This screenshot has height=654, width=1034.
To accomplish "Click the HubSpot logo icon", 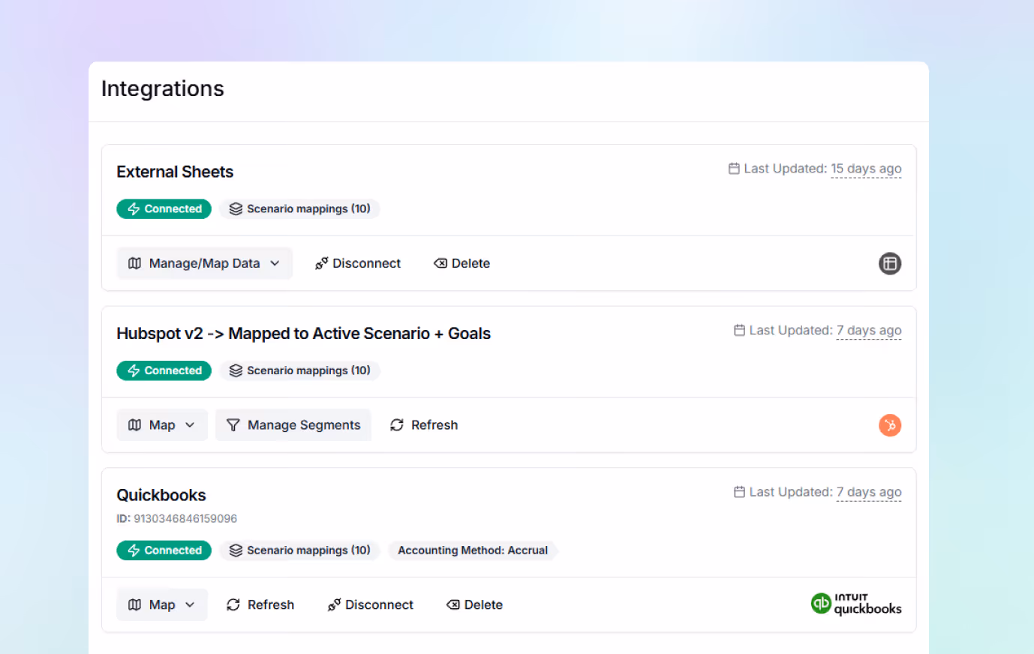I will (x=889, y=425).
